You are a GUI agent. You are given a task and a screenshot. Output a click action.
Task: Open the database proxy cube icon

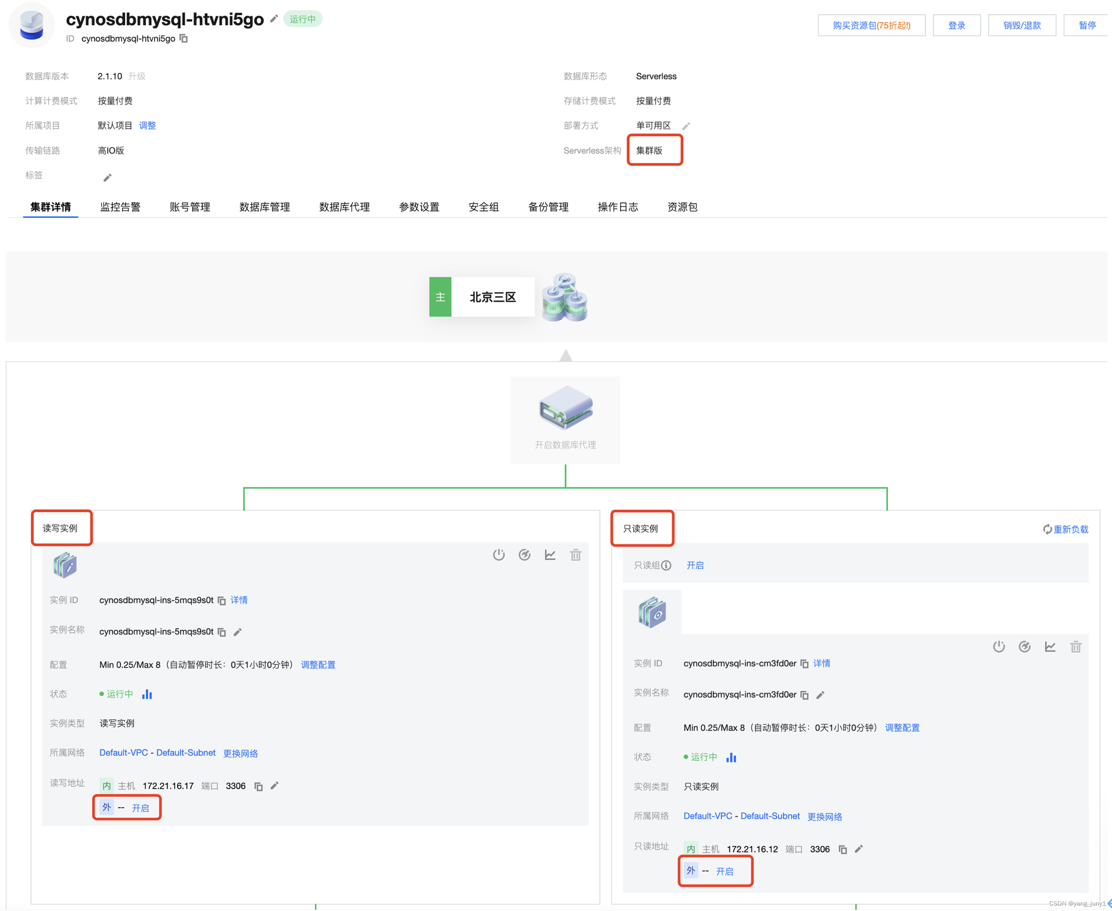pyautogui.click(x=565, y=407)
